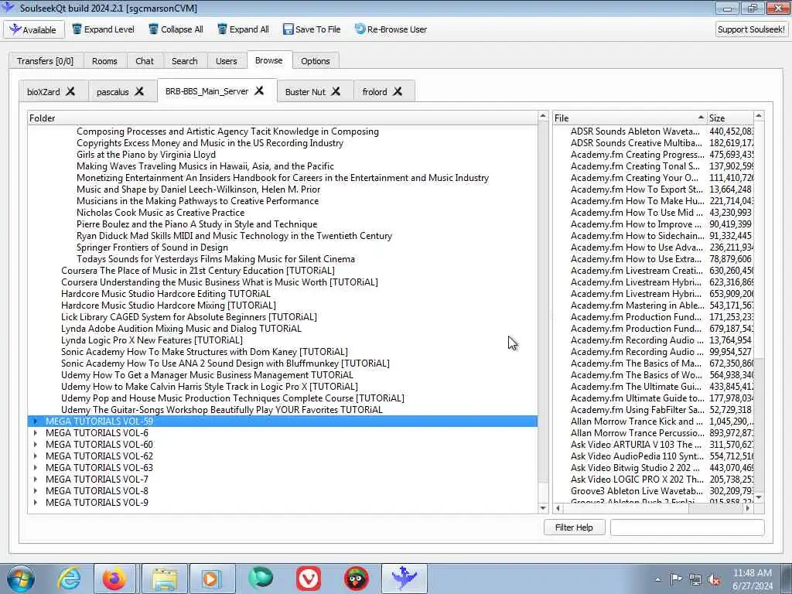Click into the file filter text field
The image size is (792, 594).
pyautogui.click(x=688, y=527)
